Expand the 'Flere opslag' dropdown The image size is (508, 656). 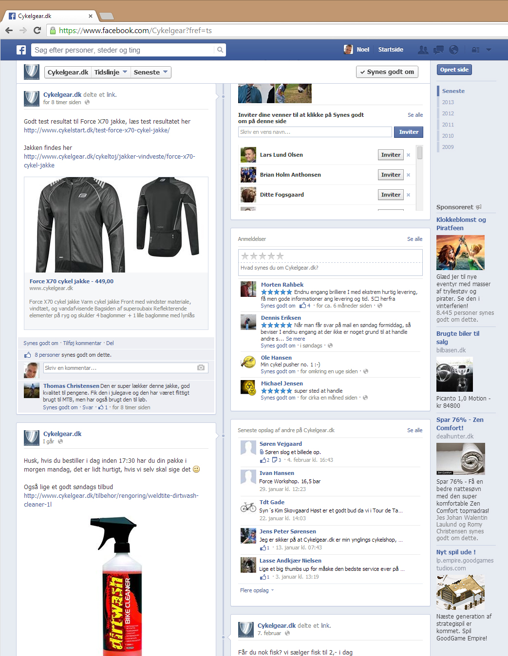click(x=257, y=590)
